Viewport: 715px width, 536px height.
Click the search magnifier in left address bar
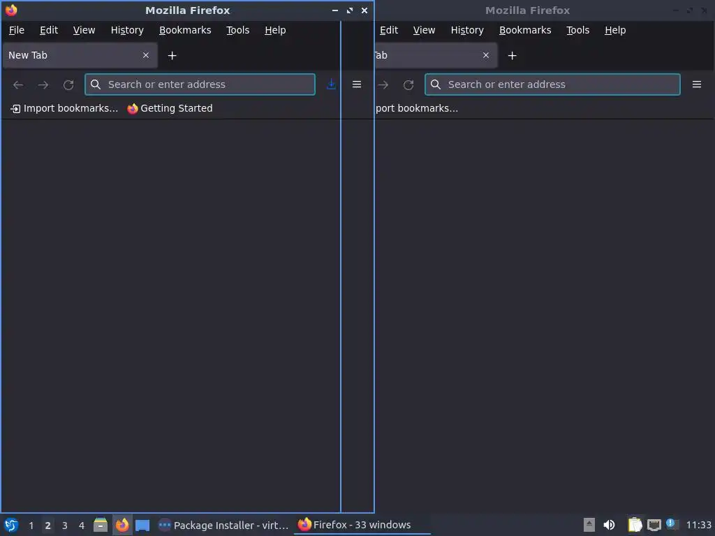tap(95, 84)
